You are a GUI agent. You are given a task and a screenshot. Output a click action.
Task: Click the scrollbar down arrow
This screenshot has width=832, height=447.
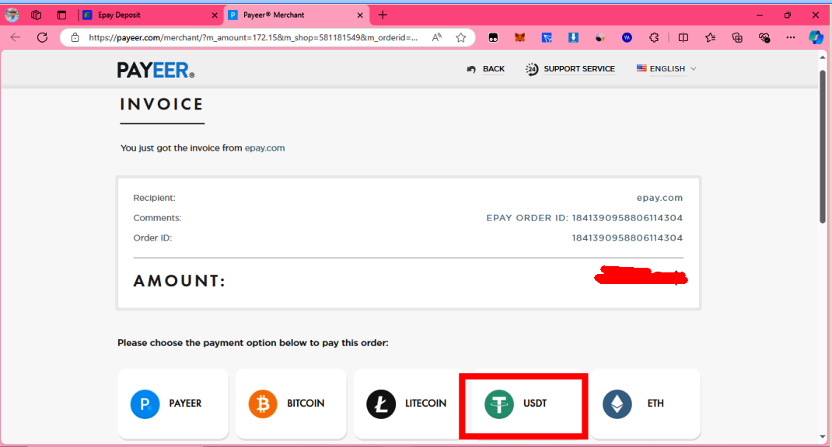pyautogui.click(x=823, y=436)
